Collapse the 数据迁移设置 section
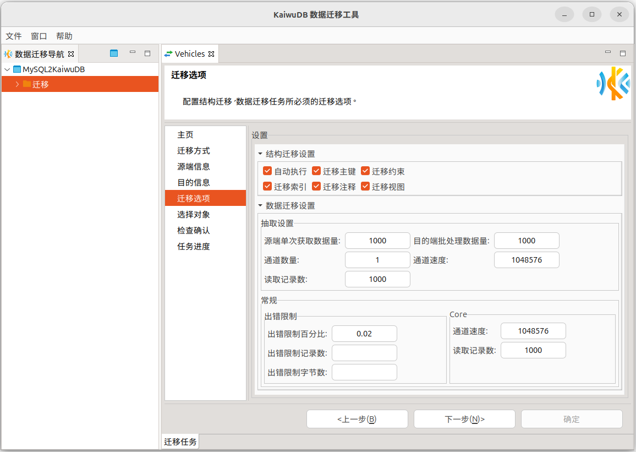This screenshot has height=452, width=636. click(x=260, y=206)
